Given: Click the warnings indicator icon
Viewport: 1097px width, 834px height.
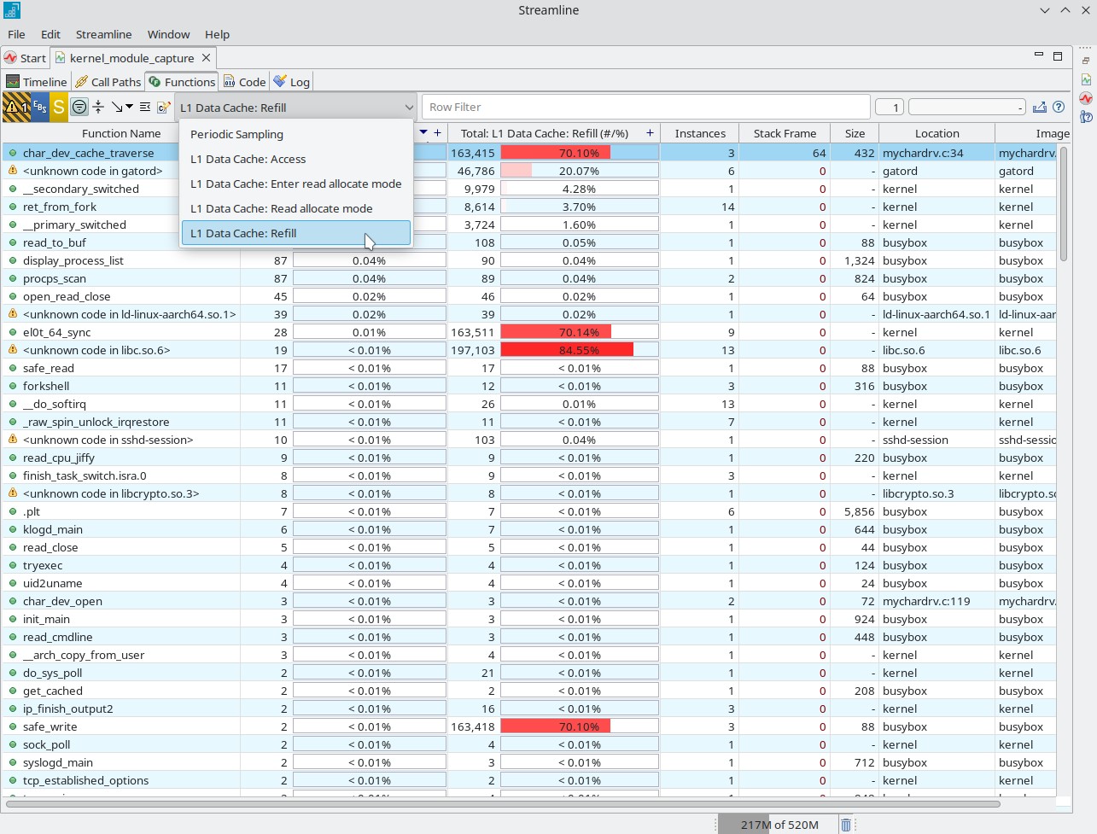Looking at the screenshot, I should click(x=15, y=107).
